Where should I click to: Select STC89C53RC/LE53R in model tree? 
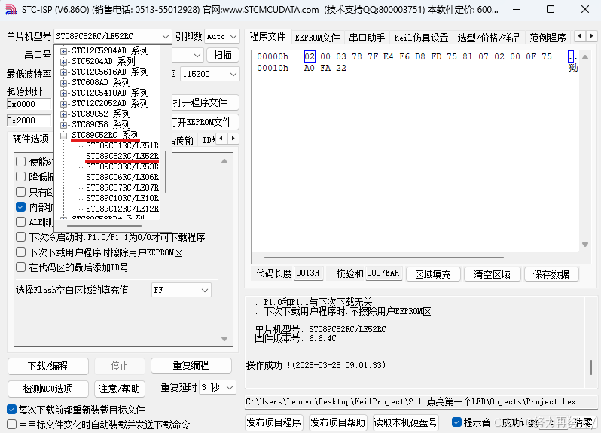(122, 166)
